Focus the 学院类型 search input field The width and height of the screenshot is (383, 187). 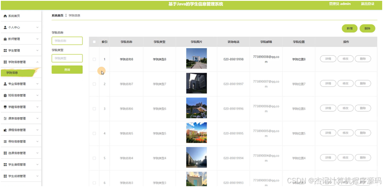click(x=67, y=58)
